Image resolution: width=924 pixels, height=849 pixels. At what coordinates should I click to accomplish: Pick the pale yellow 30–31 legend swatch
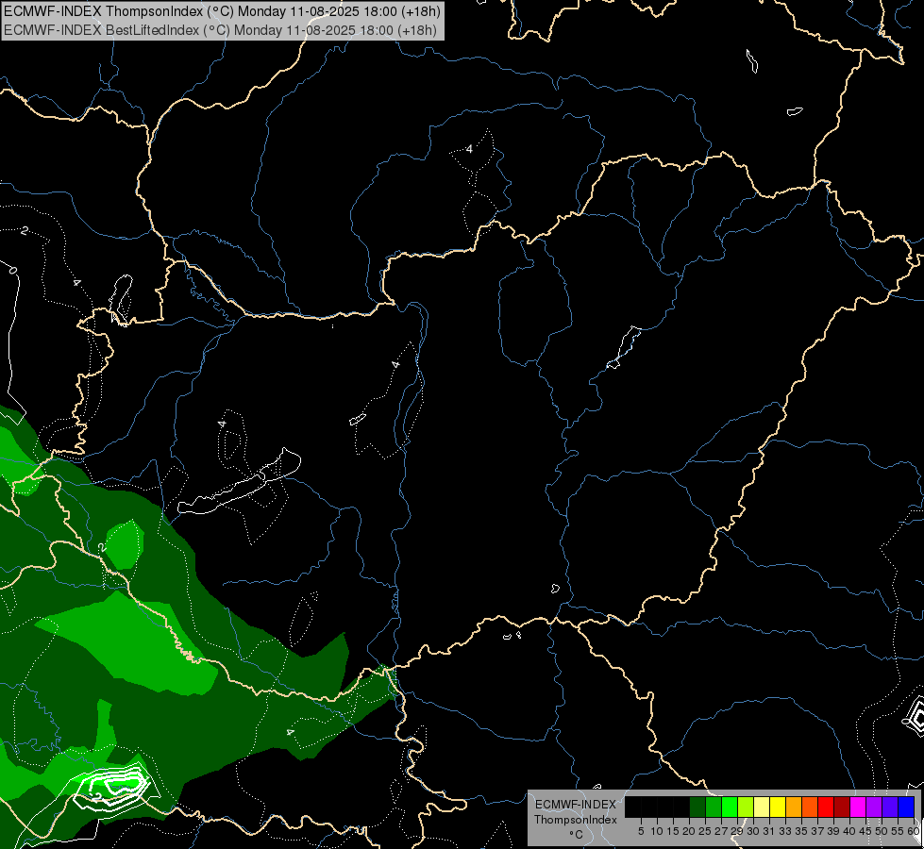tap(762, 807)
